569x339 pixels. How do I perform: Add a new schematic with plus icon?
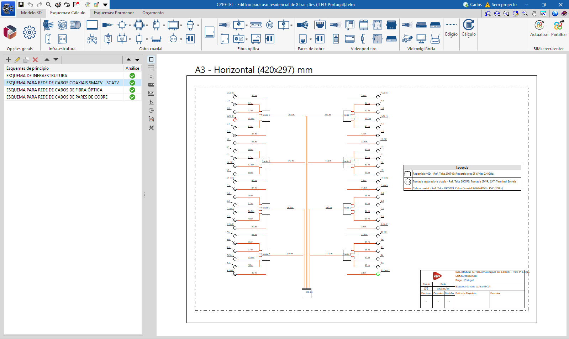coord(9,60)
